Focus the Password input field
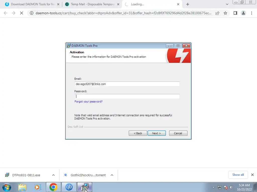The height and width of the screenshot is (192, 257). point(127,96)
